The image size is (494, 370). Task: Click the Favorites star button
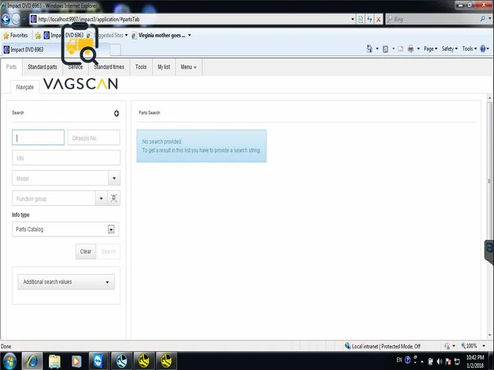(15, 35)
